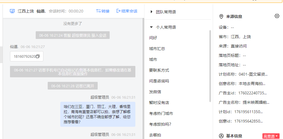Open the hexagon settings icon in 来源信息
The height and width of the screenshot is (139, 283).
tap(277, 16)
